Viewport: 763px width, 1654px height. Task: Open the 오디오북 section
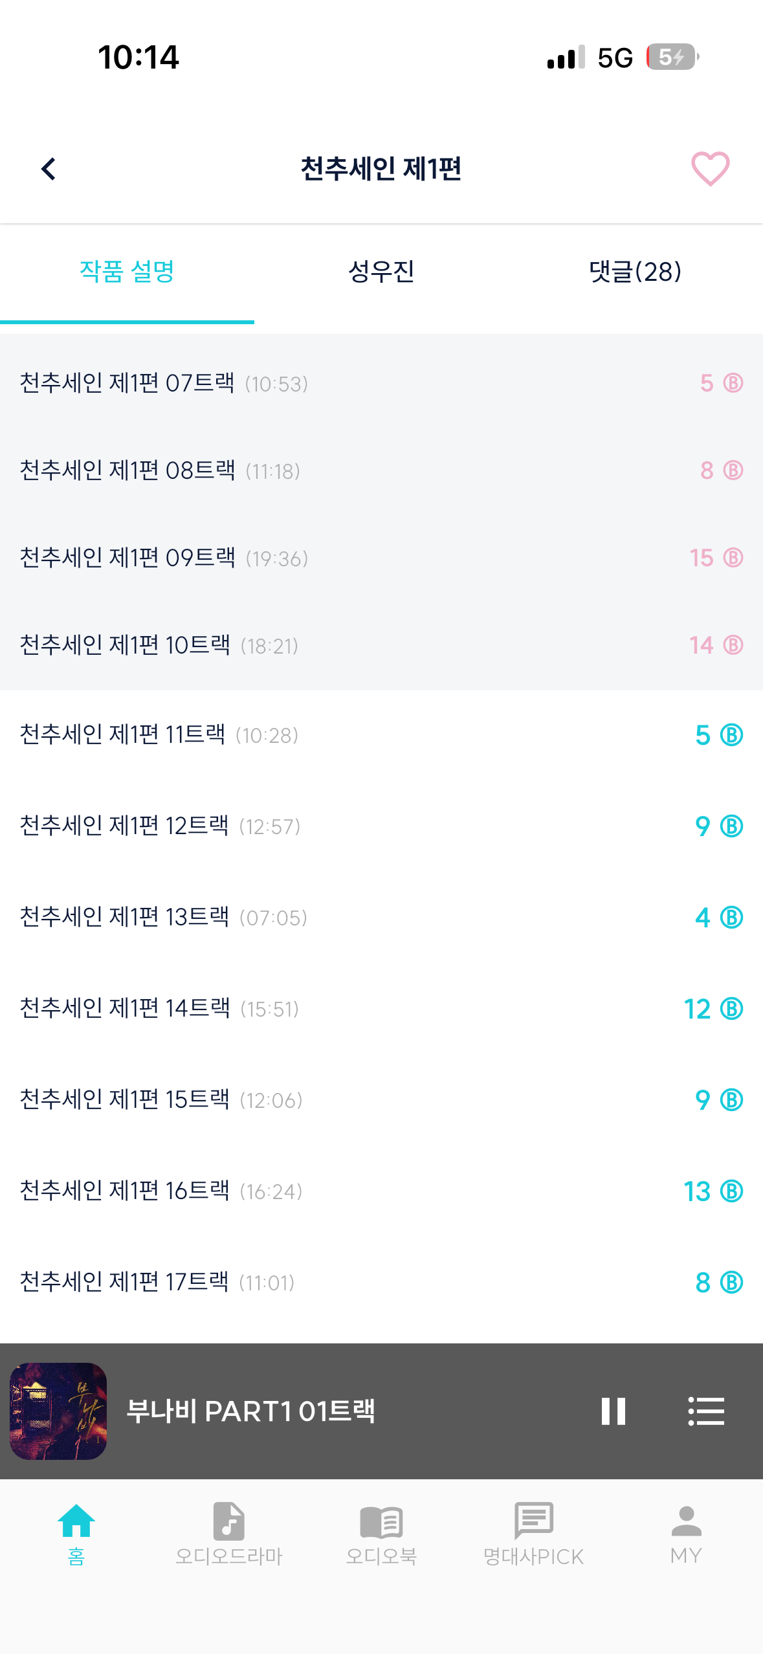pyautogui.click(x=381, y=1533)
